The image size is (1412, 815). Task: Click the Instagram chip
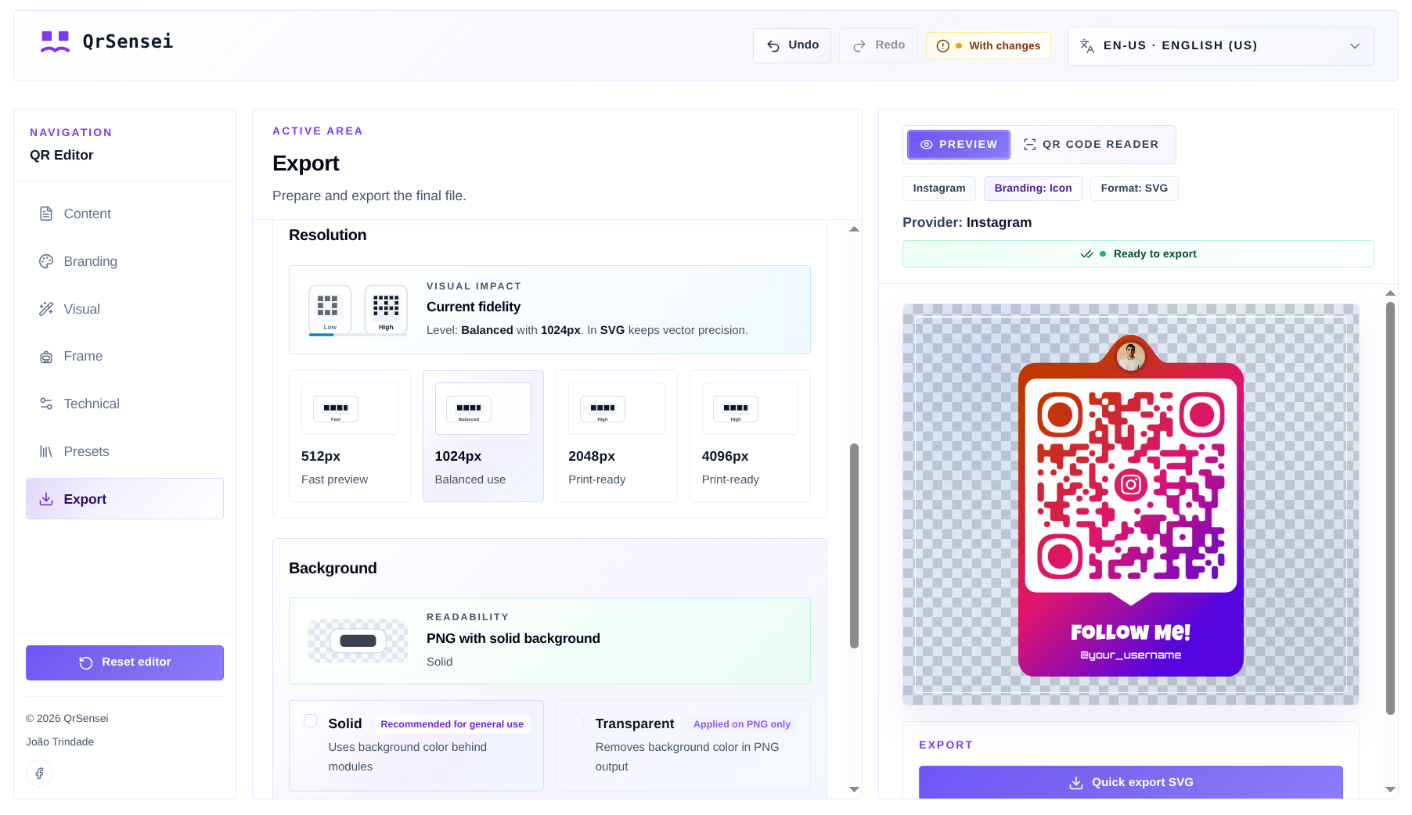click(939, 188)
